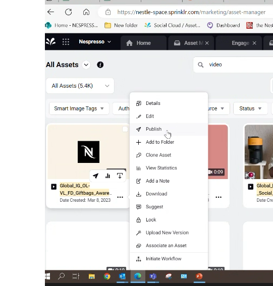Open the Sprinklr logo icon

pyautogui.click(x=50, y=41)
